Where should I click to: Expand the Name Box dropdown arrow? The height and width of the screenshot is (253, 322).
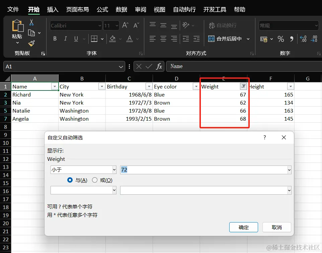pos(121,67)
